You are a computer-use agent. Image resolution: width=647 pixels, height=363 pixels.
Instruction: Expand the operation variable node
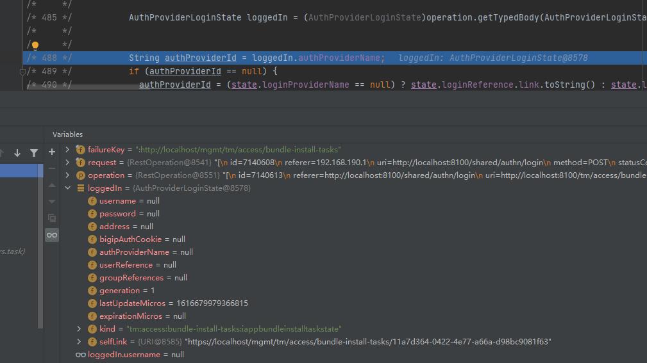click(67, 175)
